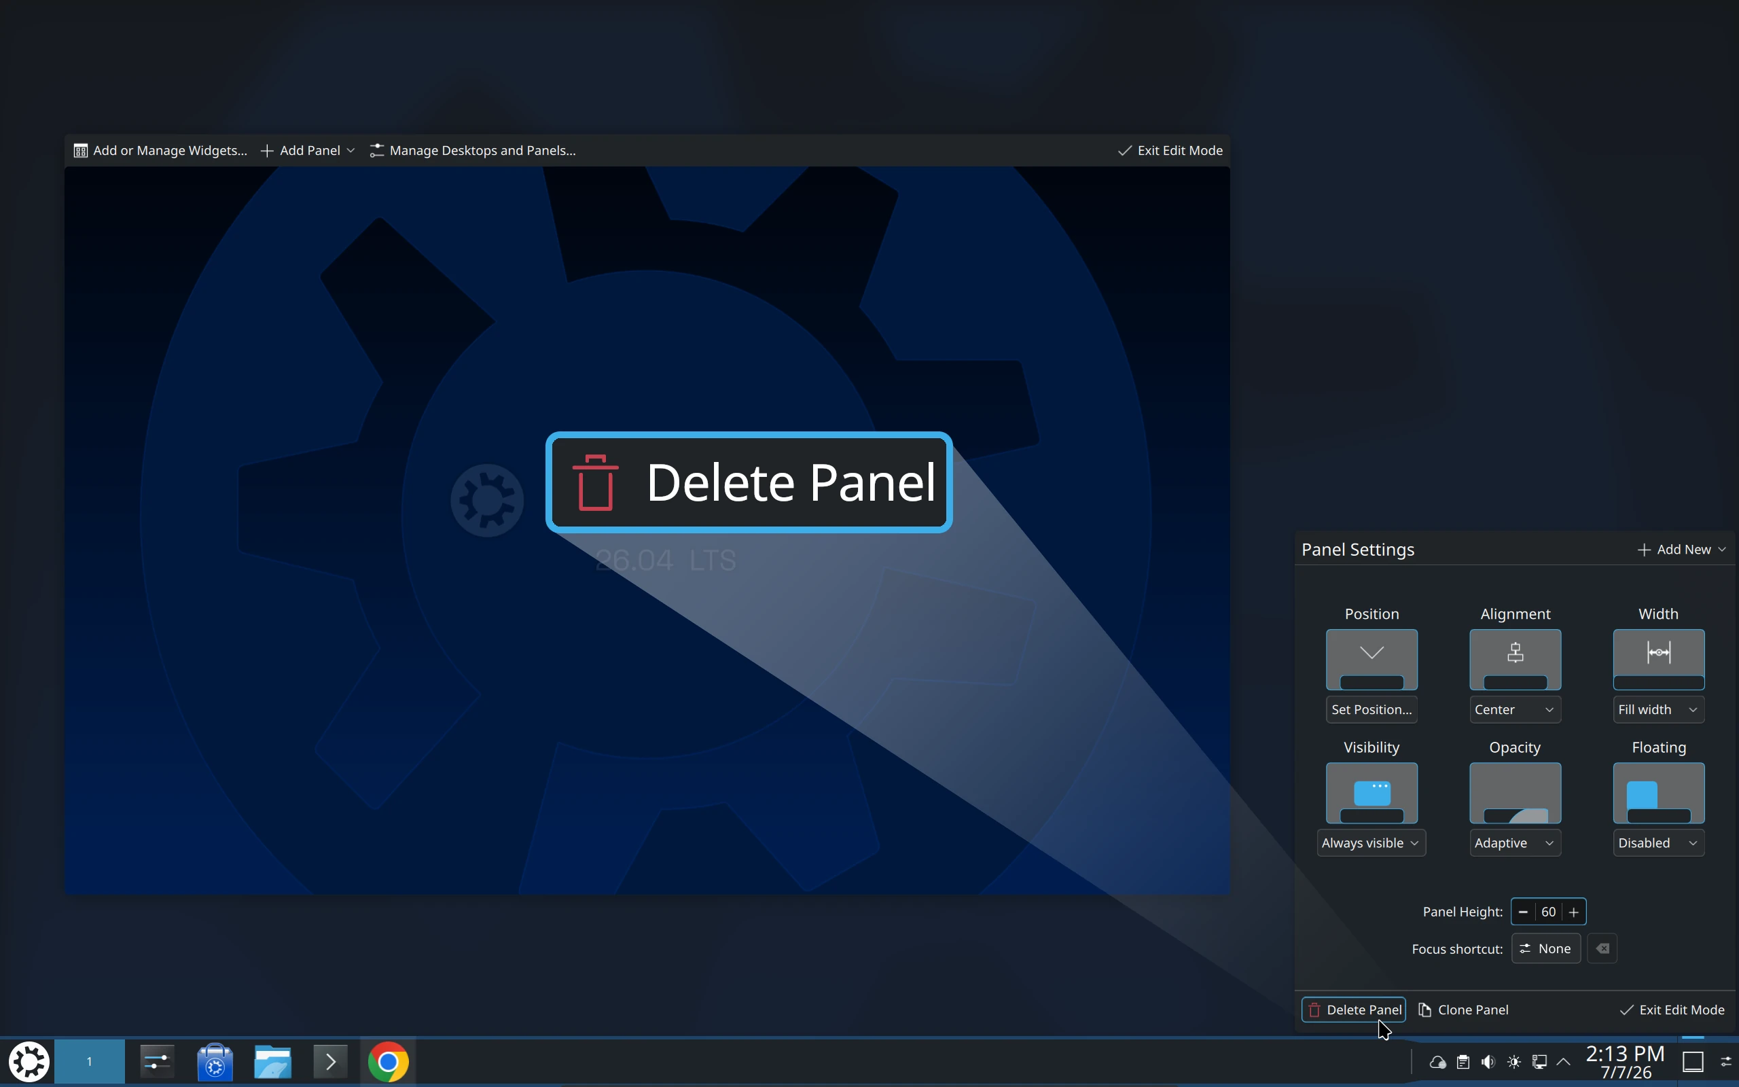Open the Kubuntu application launcher
1739x1087 pixels.
point(29,1061)
